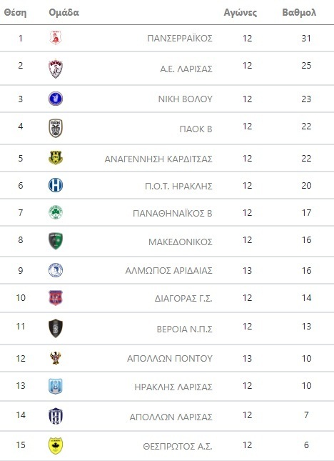Click the ΠΑΝΣΕΡΡΑΪΚΟΣ team name
The width and height of the screenshot is (334, 461).
pyautogui.click(x=180, y=38)
